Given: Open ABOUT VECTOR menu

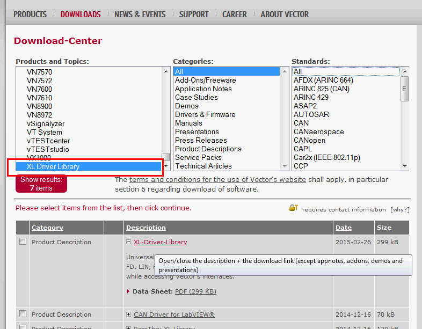Looking at the screenshot, I should click(285, 14).
